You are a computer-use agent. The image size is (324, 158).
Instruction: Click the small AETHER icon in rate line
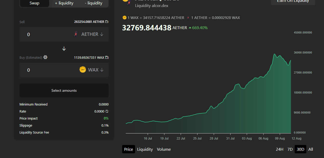click(188, 18)
